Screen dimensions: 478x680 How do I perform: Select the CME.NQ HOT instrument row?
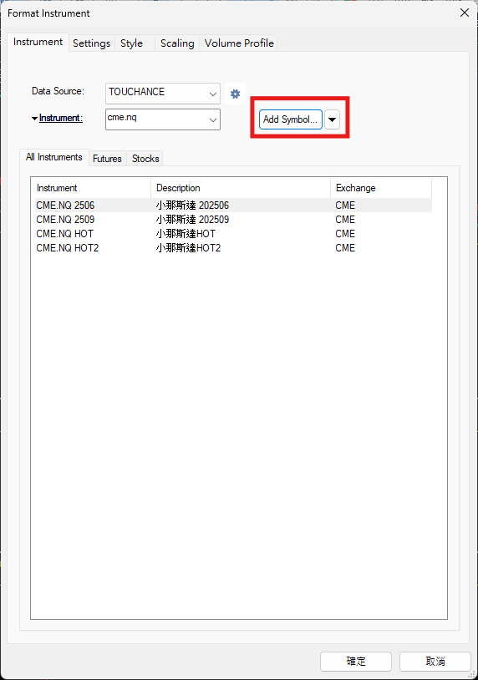pyautogui.click(x=233, y=234)
